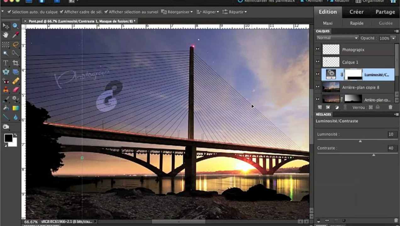Click the Pont.psd document tab
400x226 pixels.
point(82,21)
